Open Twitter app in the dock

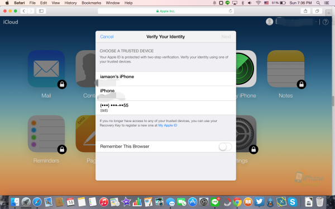click(259, 202)
